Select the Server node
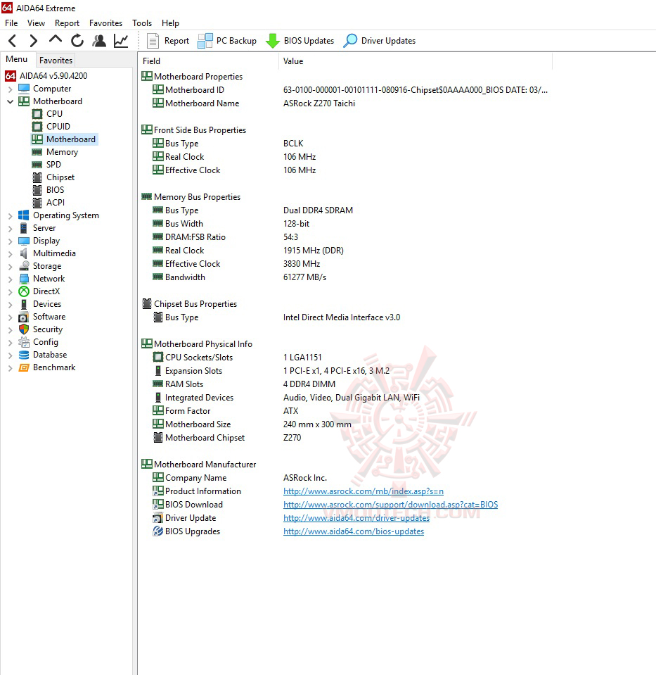 pos(37,228)
